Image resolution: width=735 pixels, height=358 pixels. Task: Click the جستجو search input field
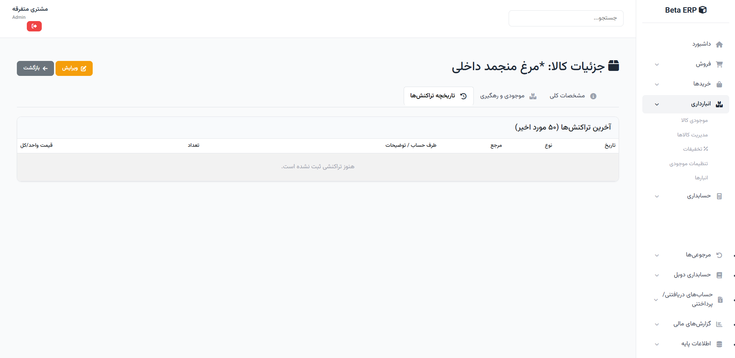tap(566, 18)
